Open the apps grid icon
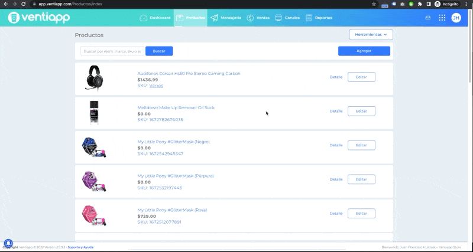473x252 pixels. pos(442,18)
